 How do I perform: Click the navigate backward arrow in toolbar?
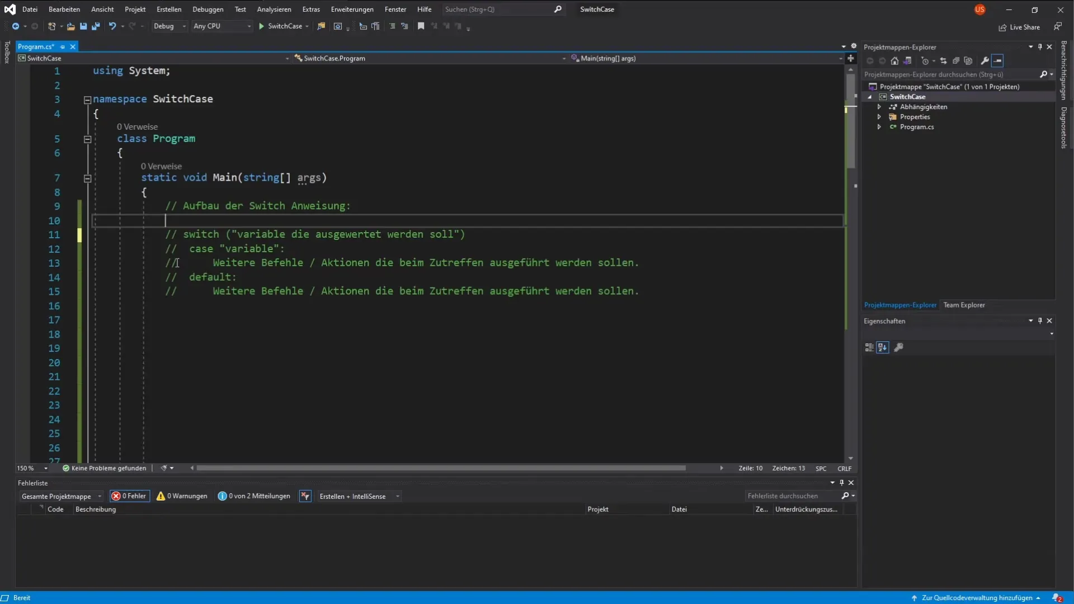pos(16,26)
